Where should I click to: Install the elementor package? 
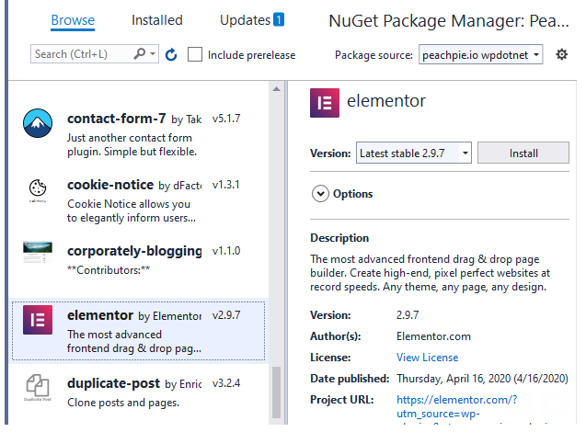click(523, 153)
